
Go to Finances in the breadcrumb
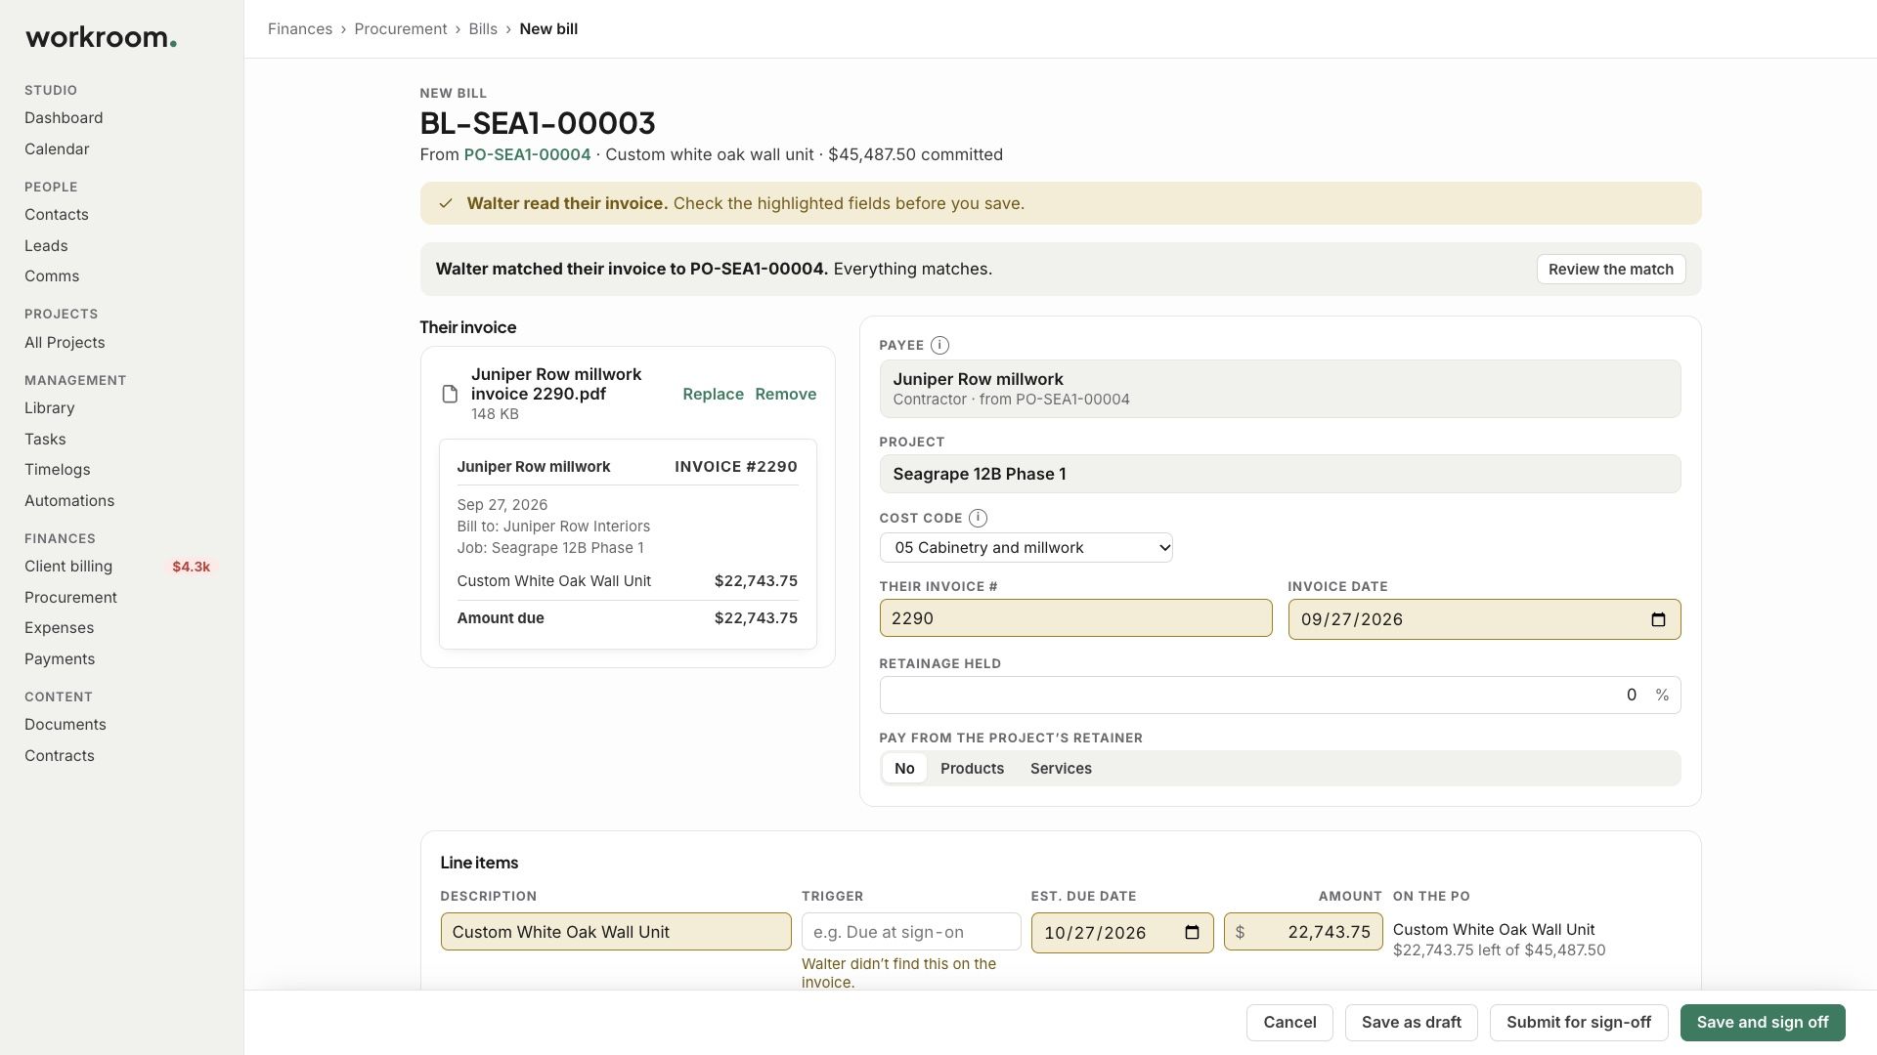(x=300, y=28)
